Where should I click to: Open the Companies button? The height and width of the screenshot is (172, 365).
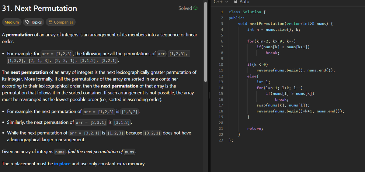(61, 22)
